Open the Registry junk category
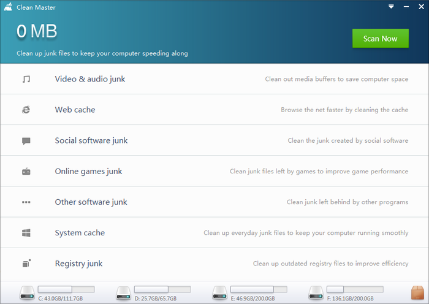 214,264
